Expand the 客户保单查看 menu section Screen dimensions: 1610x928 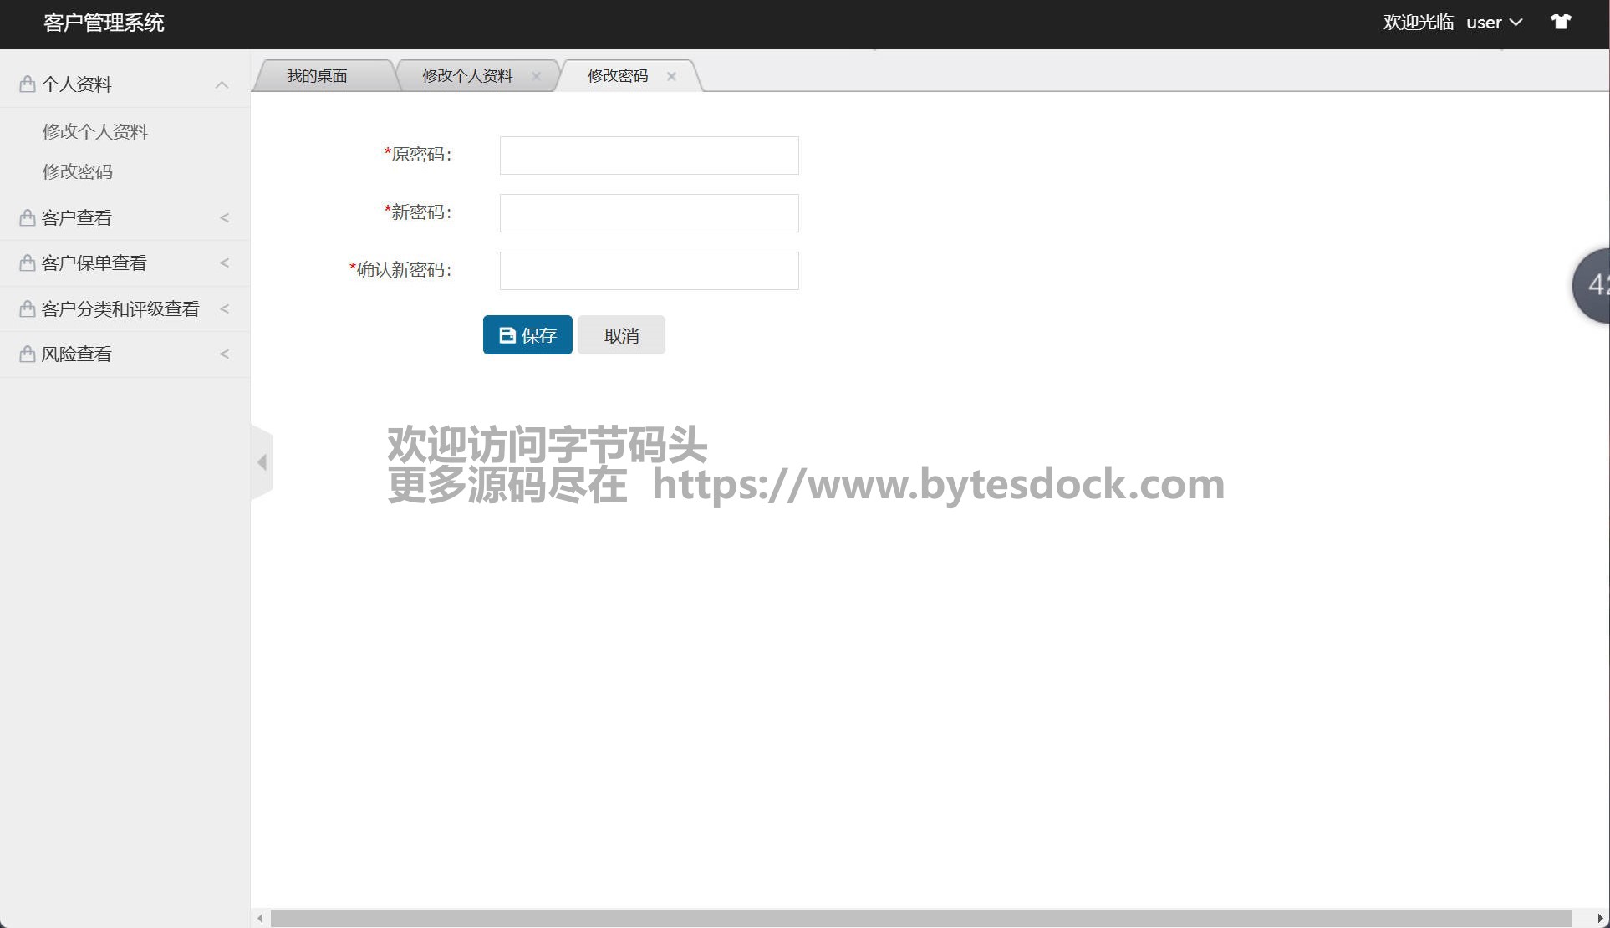coord(224,263)
